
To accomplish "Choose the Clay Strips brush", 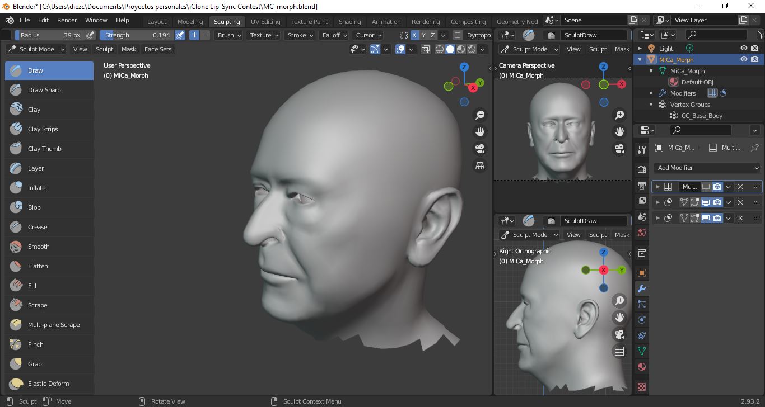I will point(49,129).
